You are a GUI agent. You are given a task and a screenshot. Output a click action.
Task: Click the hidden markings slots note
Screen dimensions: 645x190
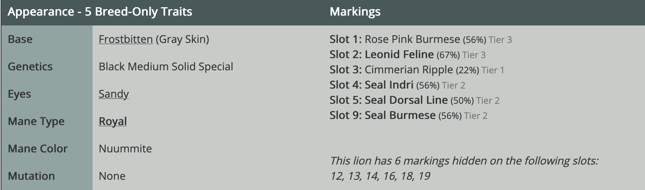pos(464,168)
